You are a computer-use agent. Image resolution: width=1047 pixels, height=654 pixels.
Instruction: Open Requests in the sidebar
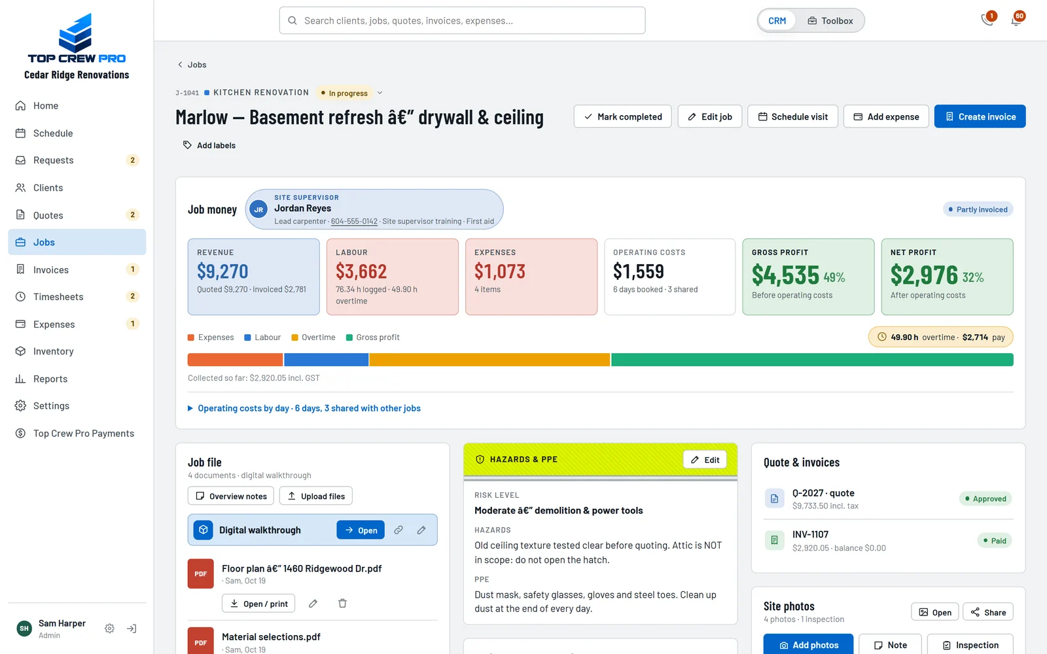77,160
